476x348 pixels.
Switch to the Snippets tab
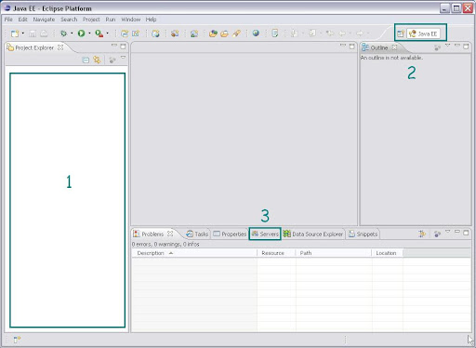[x=364, y=234]
